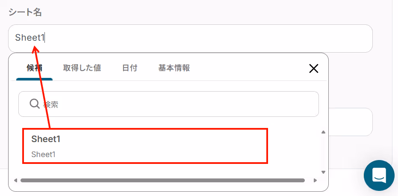Click the candidate list's vertical scrollbar track
398x196 pixels.
click(x=323, y=152)
